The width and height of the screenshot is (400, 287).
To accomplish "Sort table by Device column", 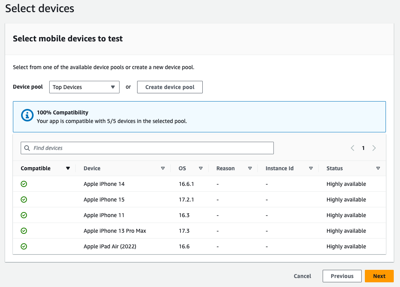I will (163, 168).
